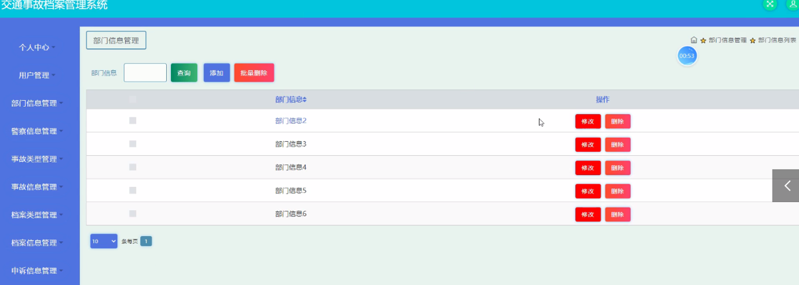Click 删除 for 部门信息6
The height and width of the screenshot is (285, 799).
[618, 214]
